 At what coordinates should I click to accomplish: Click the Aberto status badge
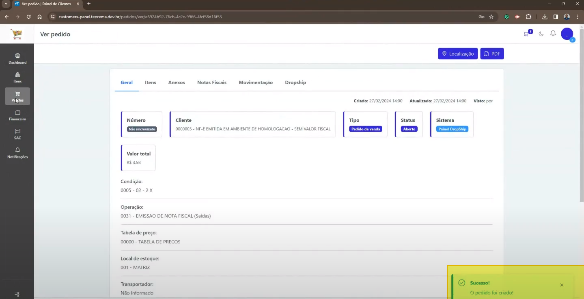[409, 129]
